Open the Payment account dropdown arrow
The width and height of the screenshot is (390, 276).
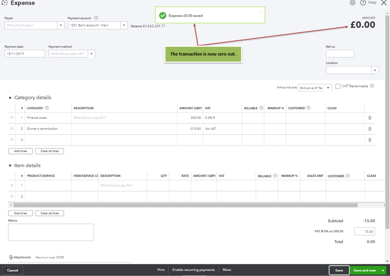[124, 25]
